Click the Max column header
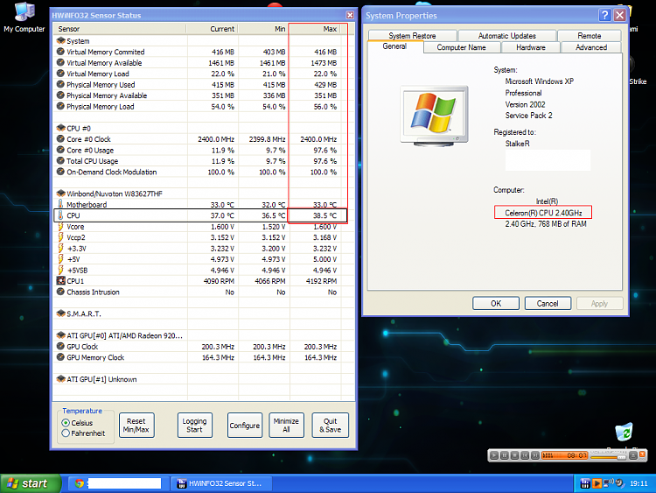 (315, 29)
